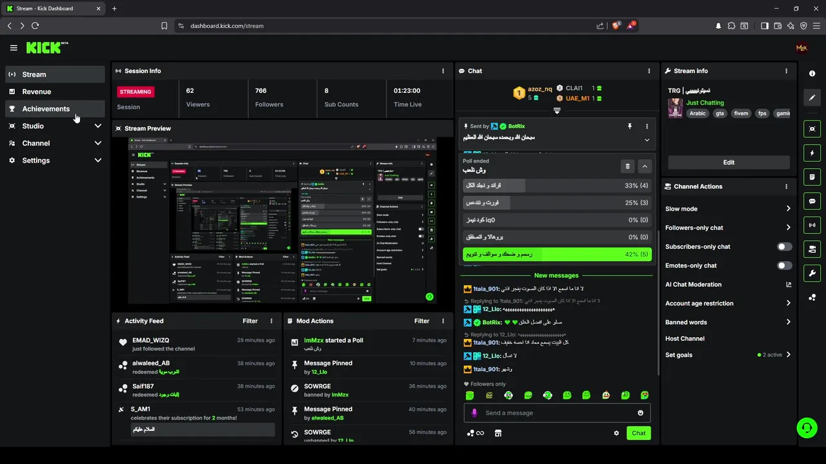Open Followers-only chat options arrow

tap(788, 227)
